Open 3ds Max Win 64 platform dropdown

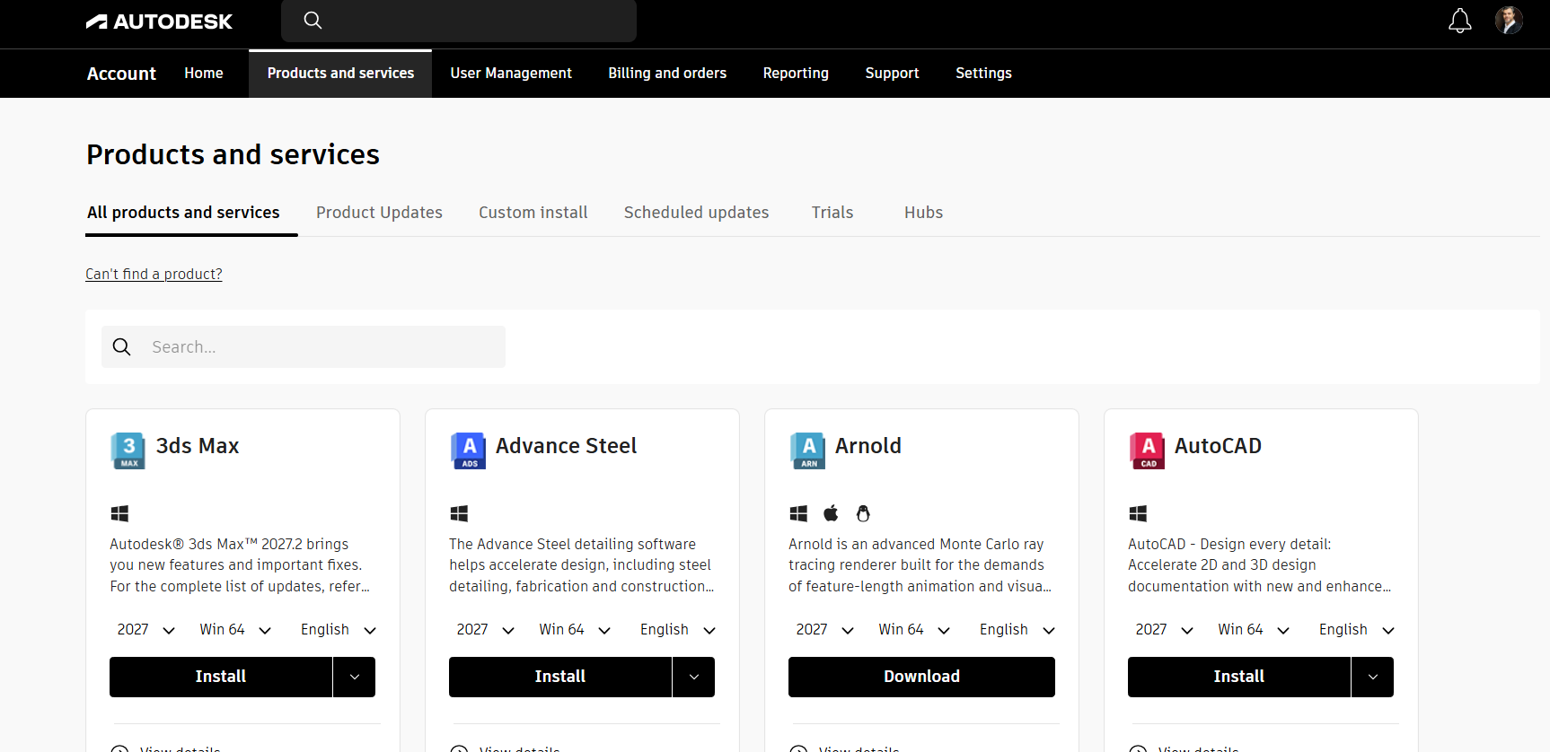point(235,630)
